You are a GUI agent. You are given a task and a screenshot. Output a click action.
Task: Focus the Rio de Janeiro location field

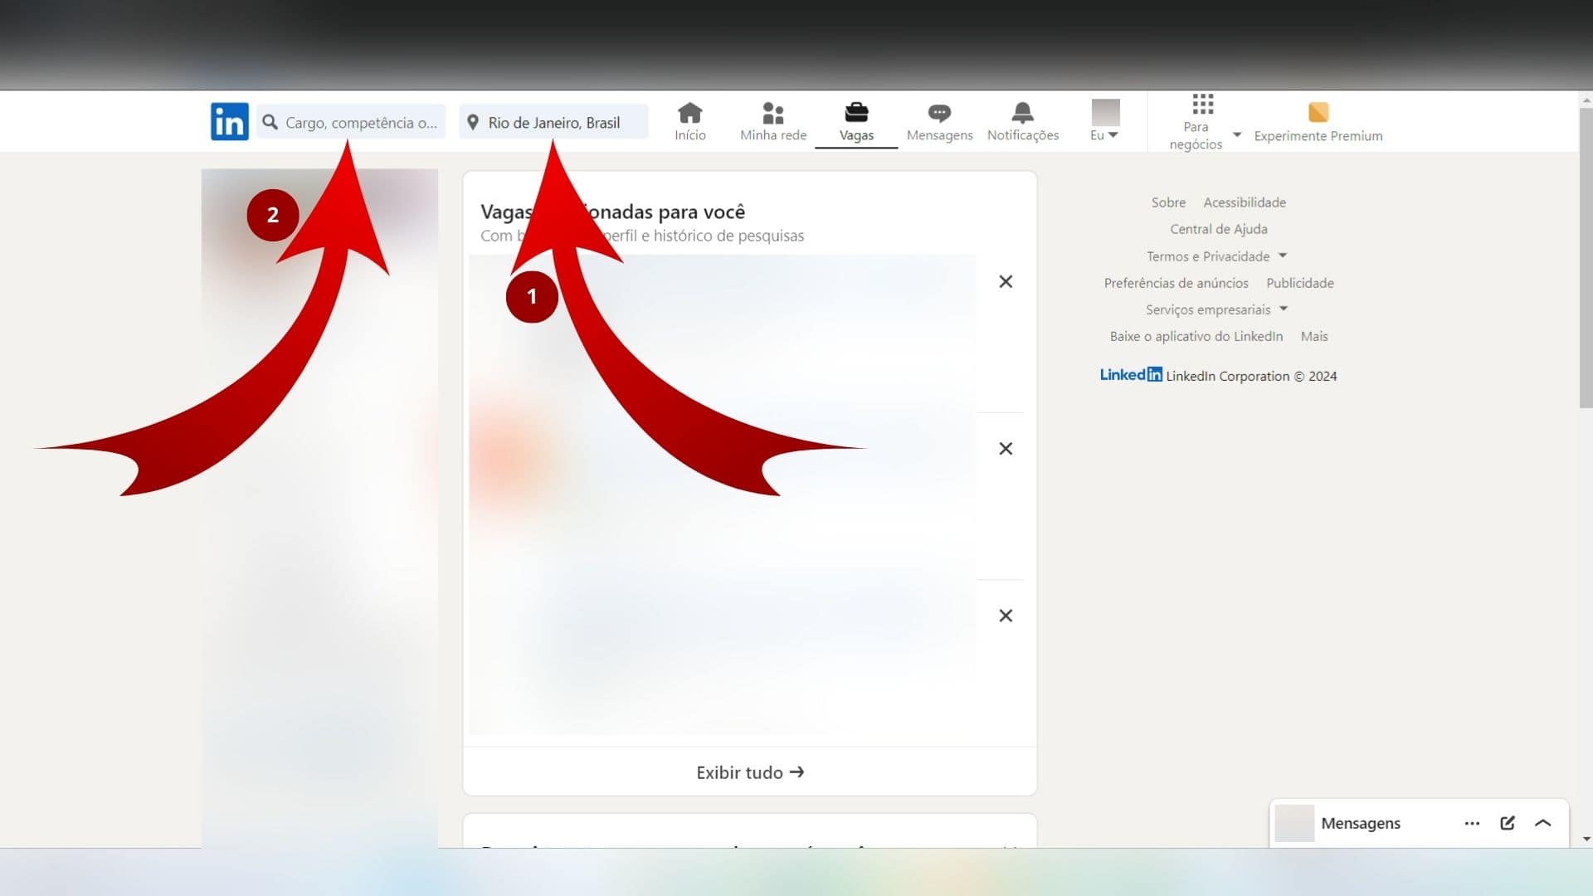click(x=553, y=122)
